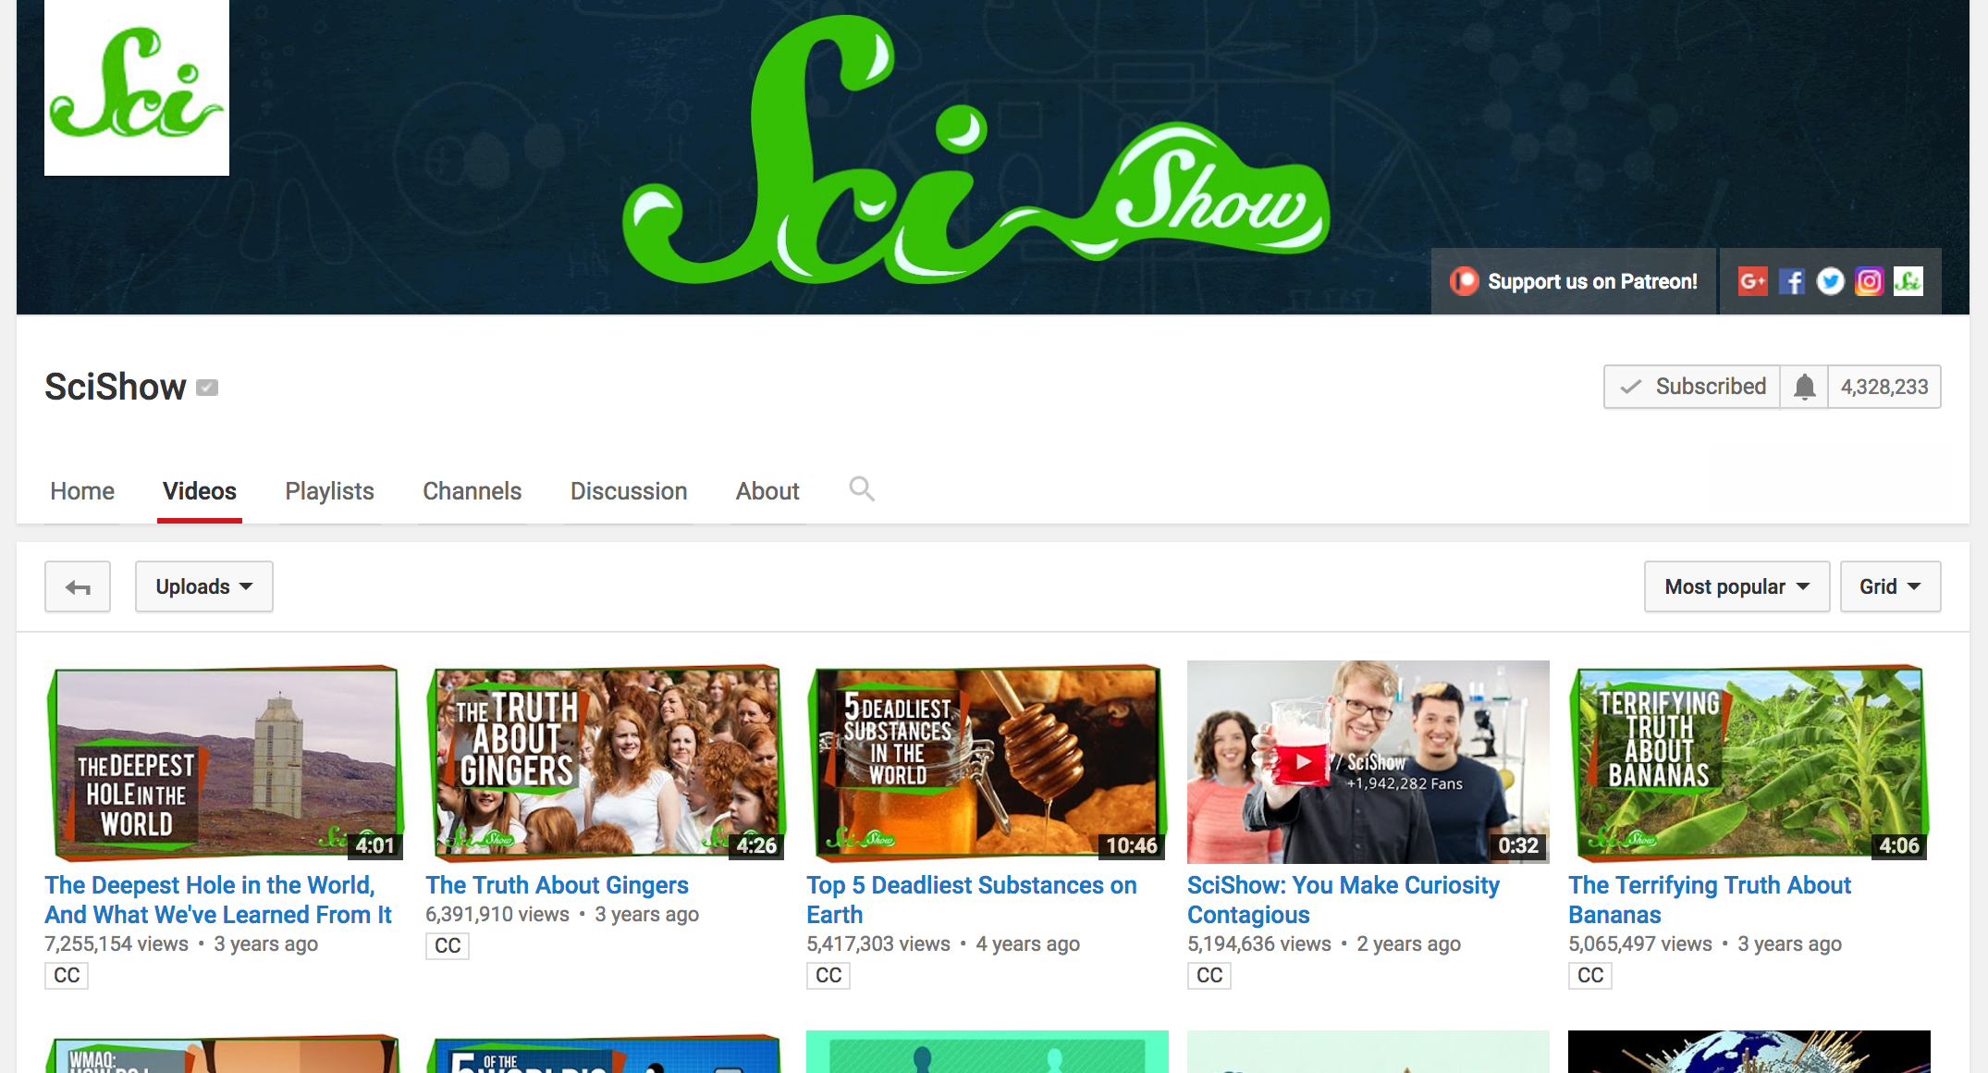This screenshot has height=1073, width=1988.
Task: Open the Grid view dropdown
Action: pyautogui.click(x=1889, y=586)
